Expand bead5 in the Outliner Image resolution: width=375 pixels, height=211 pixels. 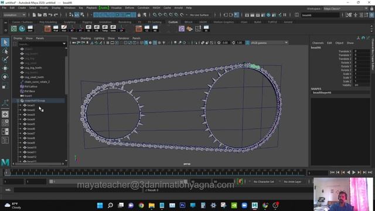(21, 124)
